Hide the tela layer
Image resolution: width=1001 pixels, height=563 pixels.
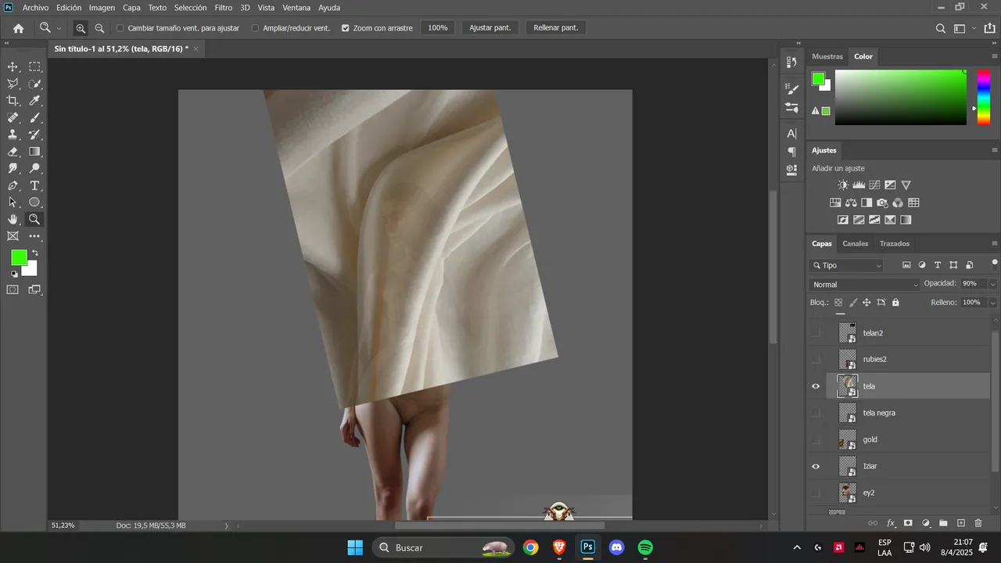pyautogui.click(x=816, y=386)
